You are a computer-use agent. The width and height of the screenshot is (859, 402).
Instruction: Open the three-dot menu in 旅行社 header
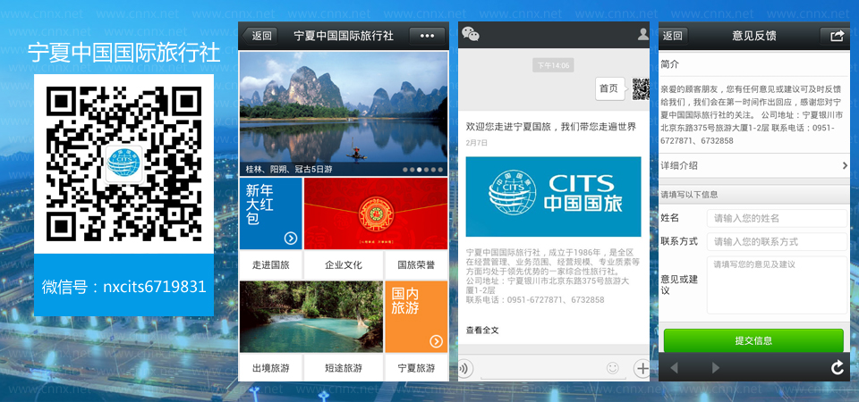pos(427,36)
